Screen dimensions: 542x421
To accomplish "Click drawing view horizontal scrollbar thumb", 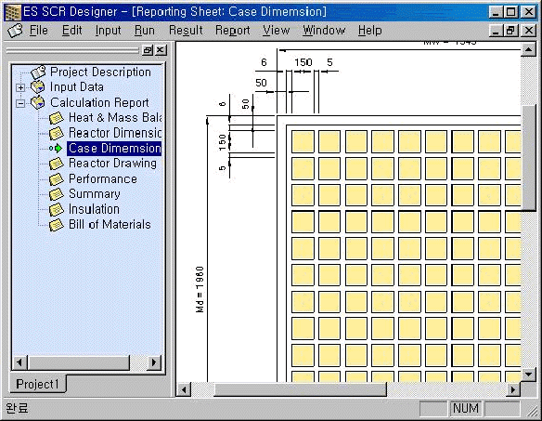I will 300,389.
